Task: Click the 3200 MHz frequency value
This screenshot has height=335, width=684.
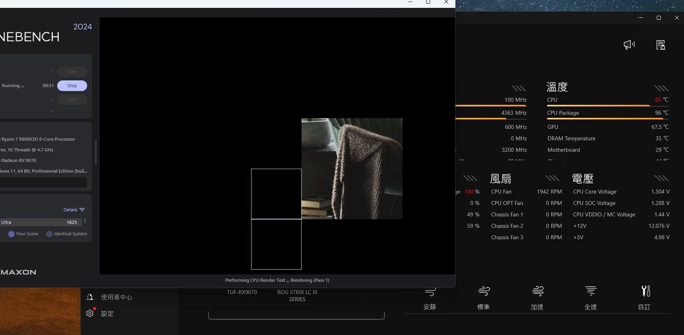Action: click(514, 150)
